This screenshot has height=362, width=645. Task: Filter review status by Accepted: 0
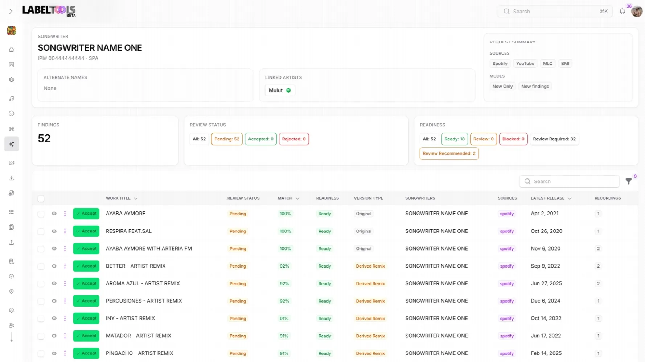[261, 139]
